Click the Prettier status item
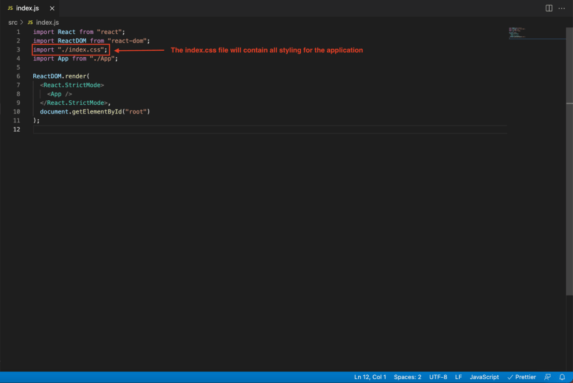 tap(522, 376)
